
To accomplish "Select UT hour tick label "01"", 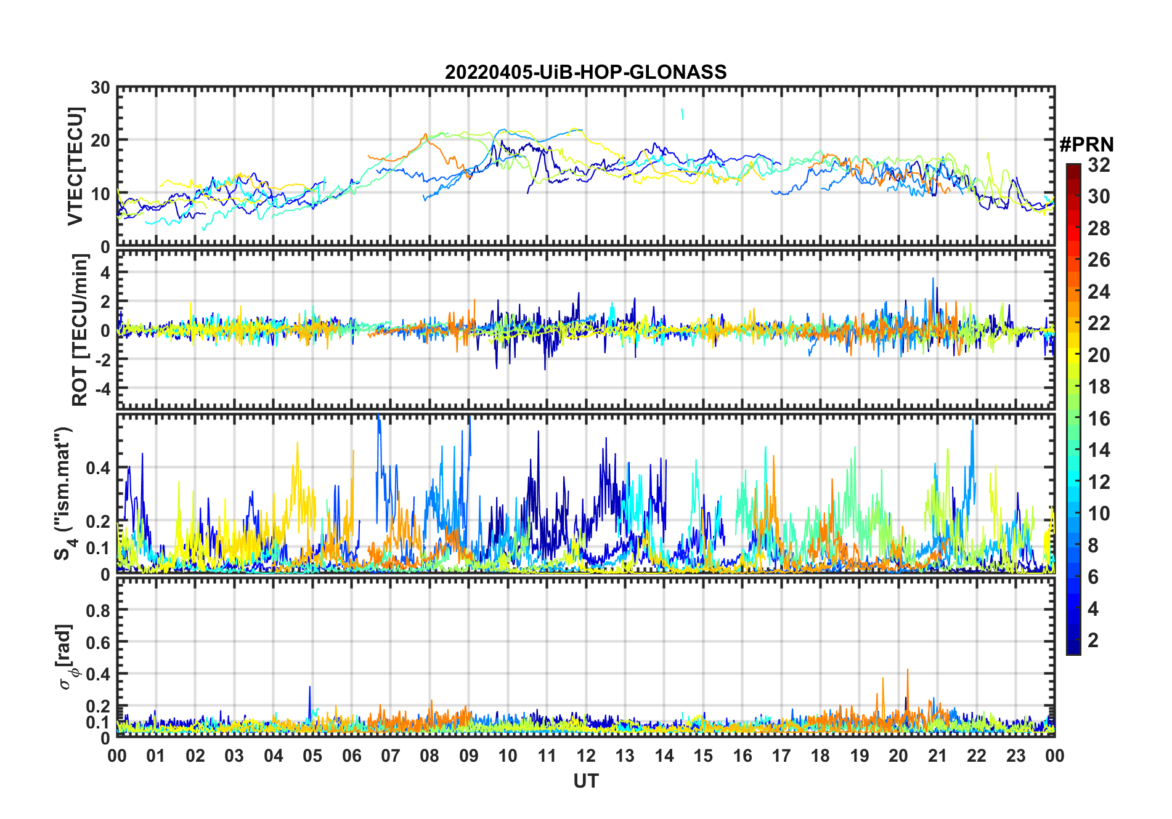I will 156,756.
